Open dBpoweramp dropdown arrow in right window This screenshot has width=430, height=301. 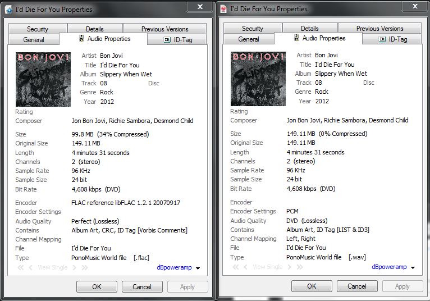[413, 268]
